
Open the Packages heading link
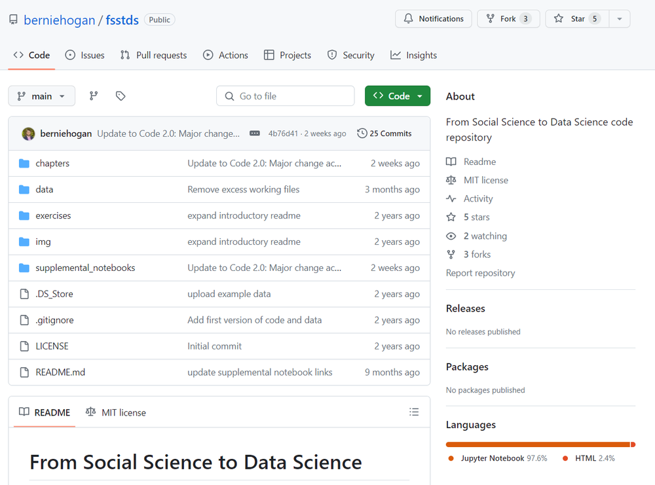(467, 367)
